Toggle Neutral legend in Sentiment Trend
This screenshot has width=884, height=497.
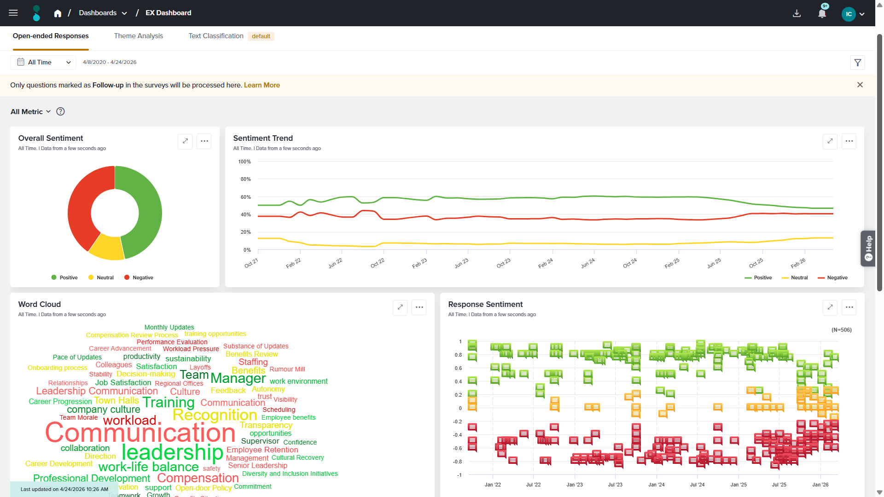pos(795,277)
